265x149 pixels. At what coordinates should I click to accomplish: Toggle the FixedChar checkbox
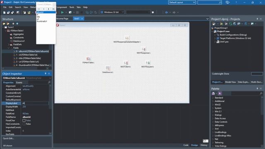24,120
